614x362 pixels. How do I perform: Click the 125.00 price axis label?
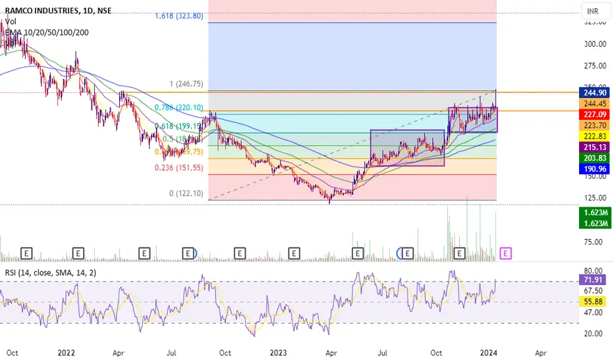(595, 197)
